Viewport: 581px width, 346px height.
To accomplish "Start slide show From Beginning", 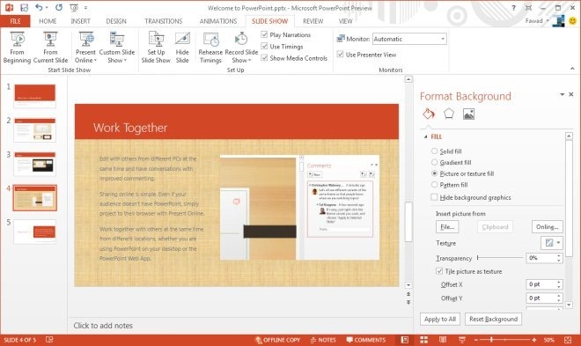I will click(17, 48).
